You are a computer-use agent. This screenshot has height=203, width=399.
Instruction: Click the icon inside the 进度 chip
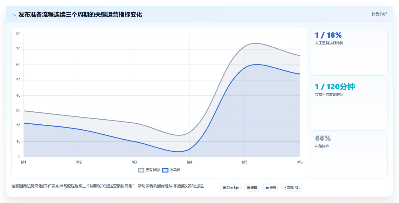click(267, 187)
